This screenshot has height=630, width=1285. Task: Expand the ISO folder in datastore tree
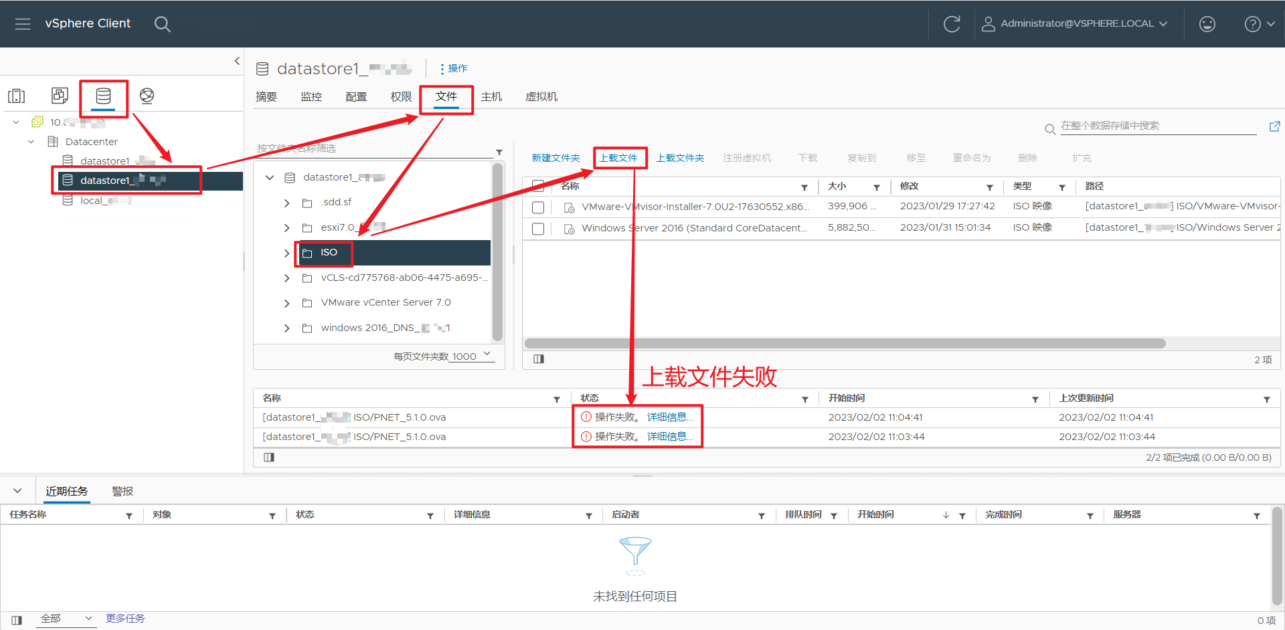tap(286, 253)
